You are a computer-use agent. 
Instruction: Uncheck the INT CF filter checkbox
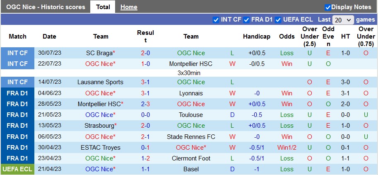click(x=216, y=19)
